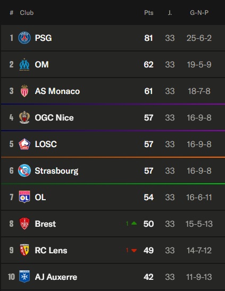Select the OGC Nice eagle crest
Screen dimensions: 225x291
(x=24, y=117)
